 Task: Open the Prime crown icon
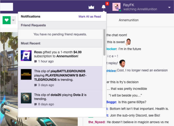91,7
